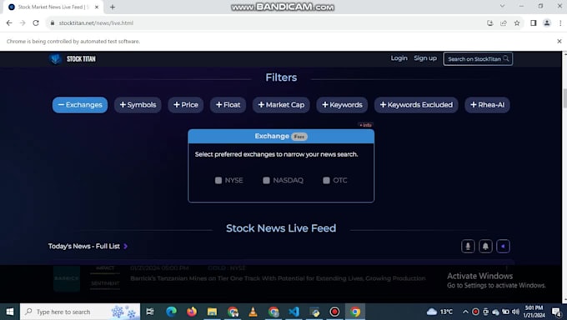The height and width of the screenshot is (320, 567).
Task: Click the red info badge above Exchange panel
Action: [x=365, y=125]
